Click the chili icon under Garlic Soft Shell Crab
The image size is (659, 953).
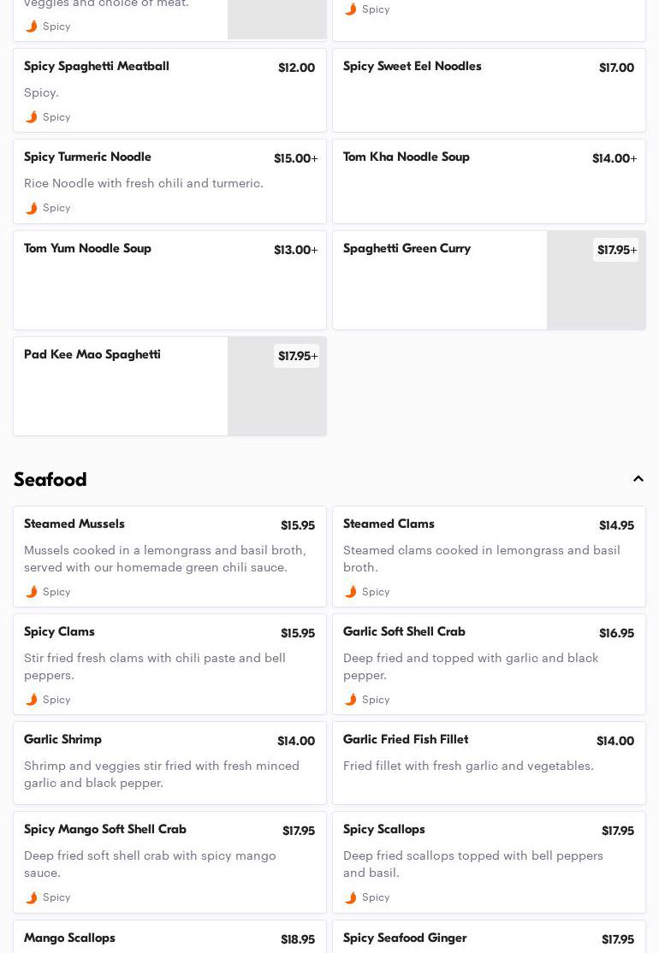tap(351, 700)
